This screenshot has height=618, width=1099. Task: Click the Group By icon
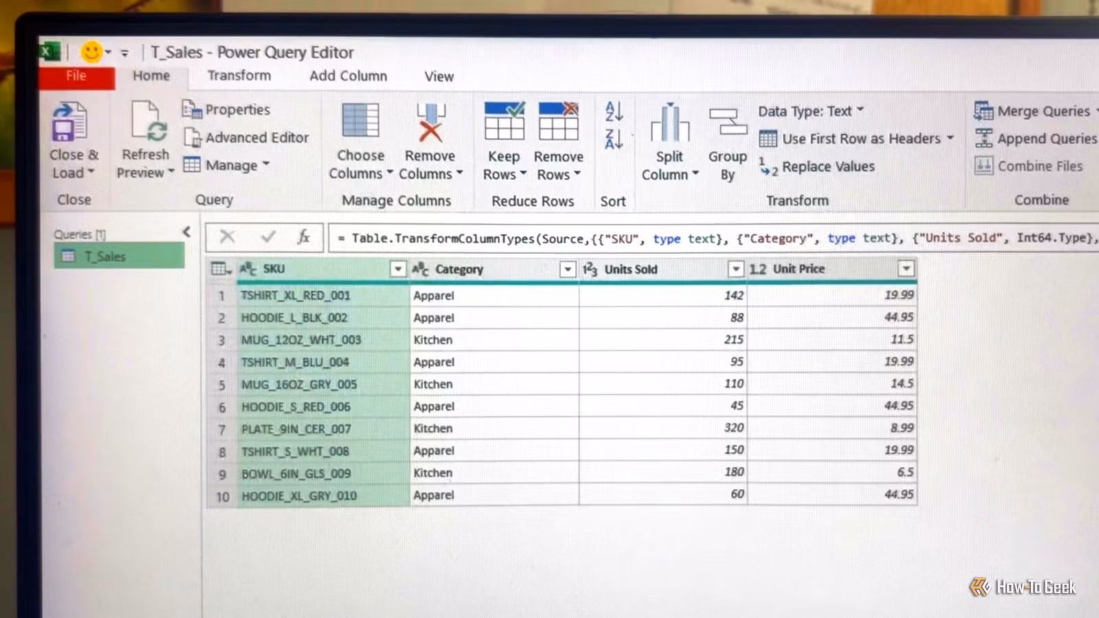tap(727, 122)
